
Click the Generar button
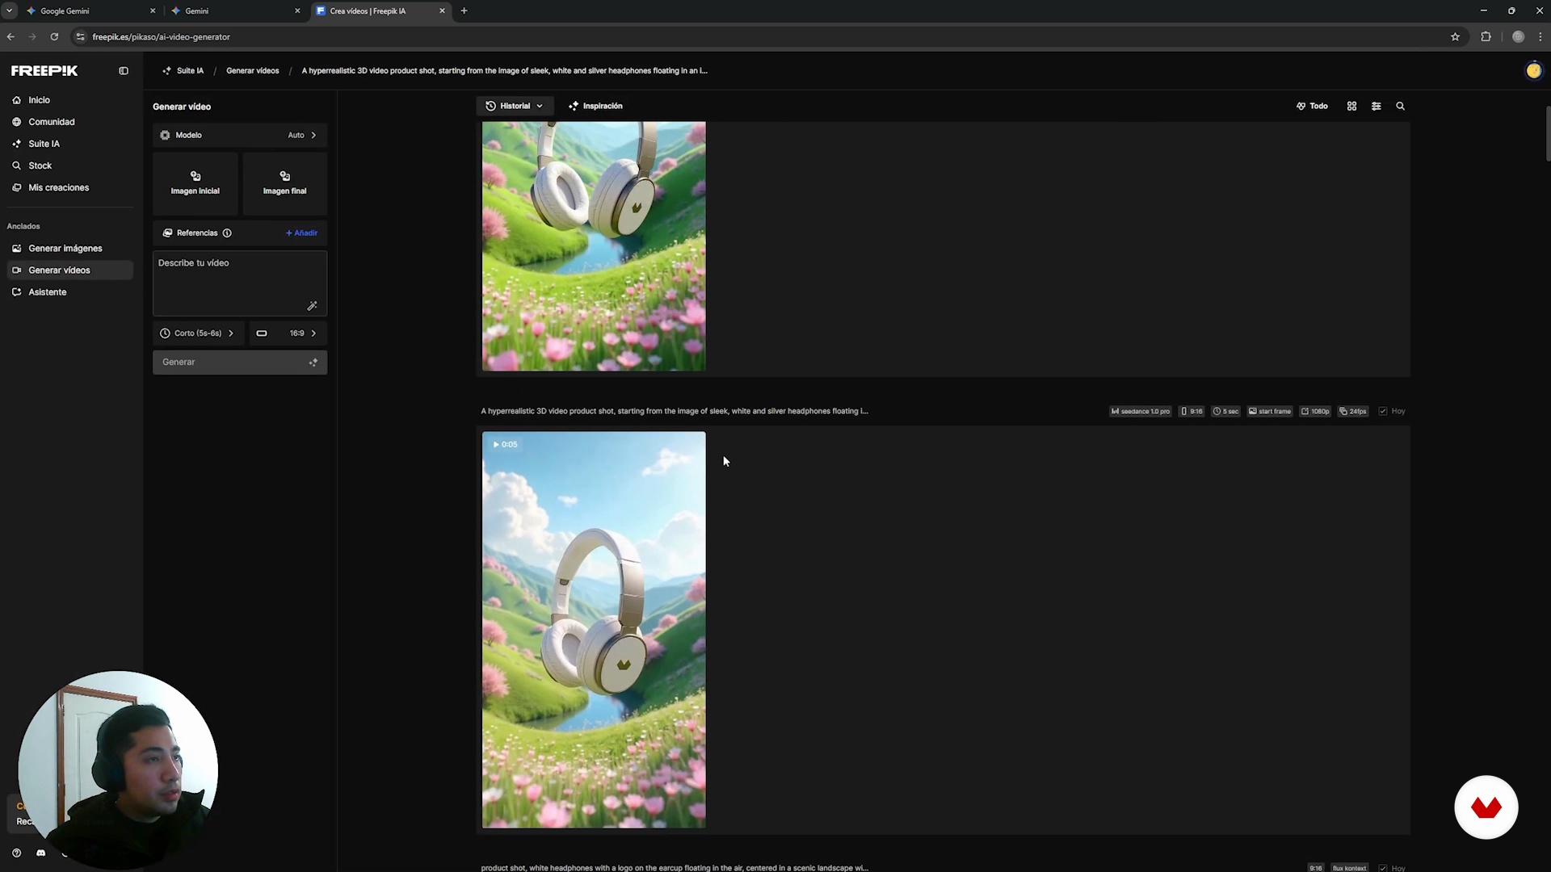click(240, 363)
